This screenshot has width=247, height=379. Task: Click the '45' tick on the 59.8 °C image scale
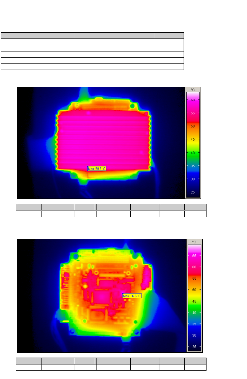point(193,139)
